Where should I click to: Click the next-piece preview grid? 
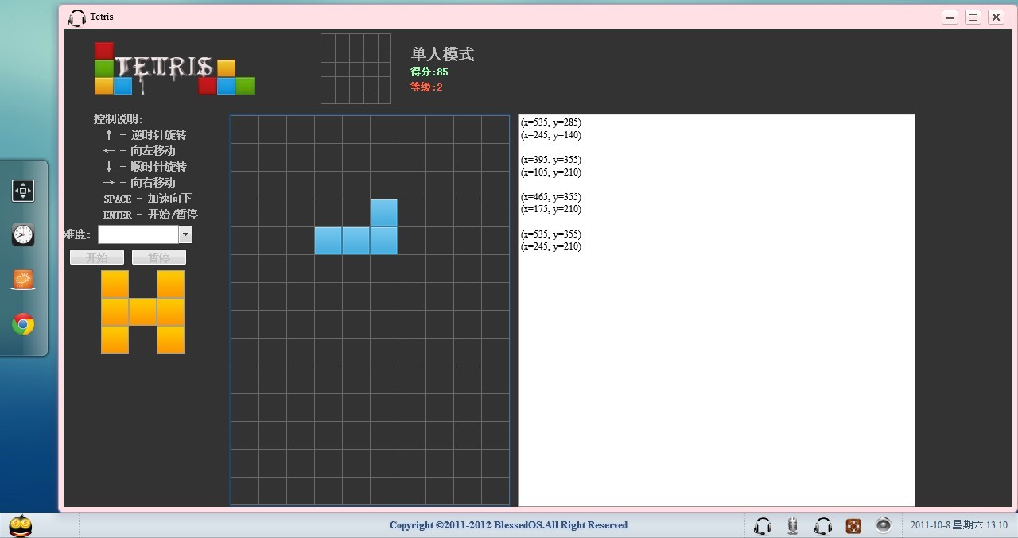356,68
